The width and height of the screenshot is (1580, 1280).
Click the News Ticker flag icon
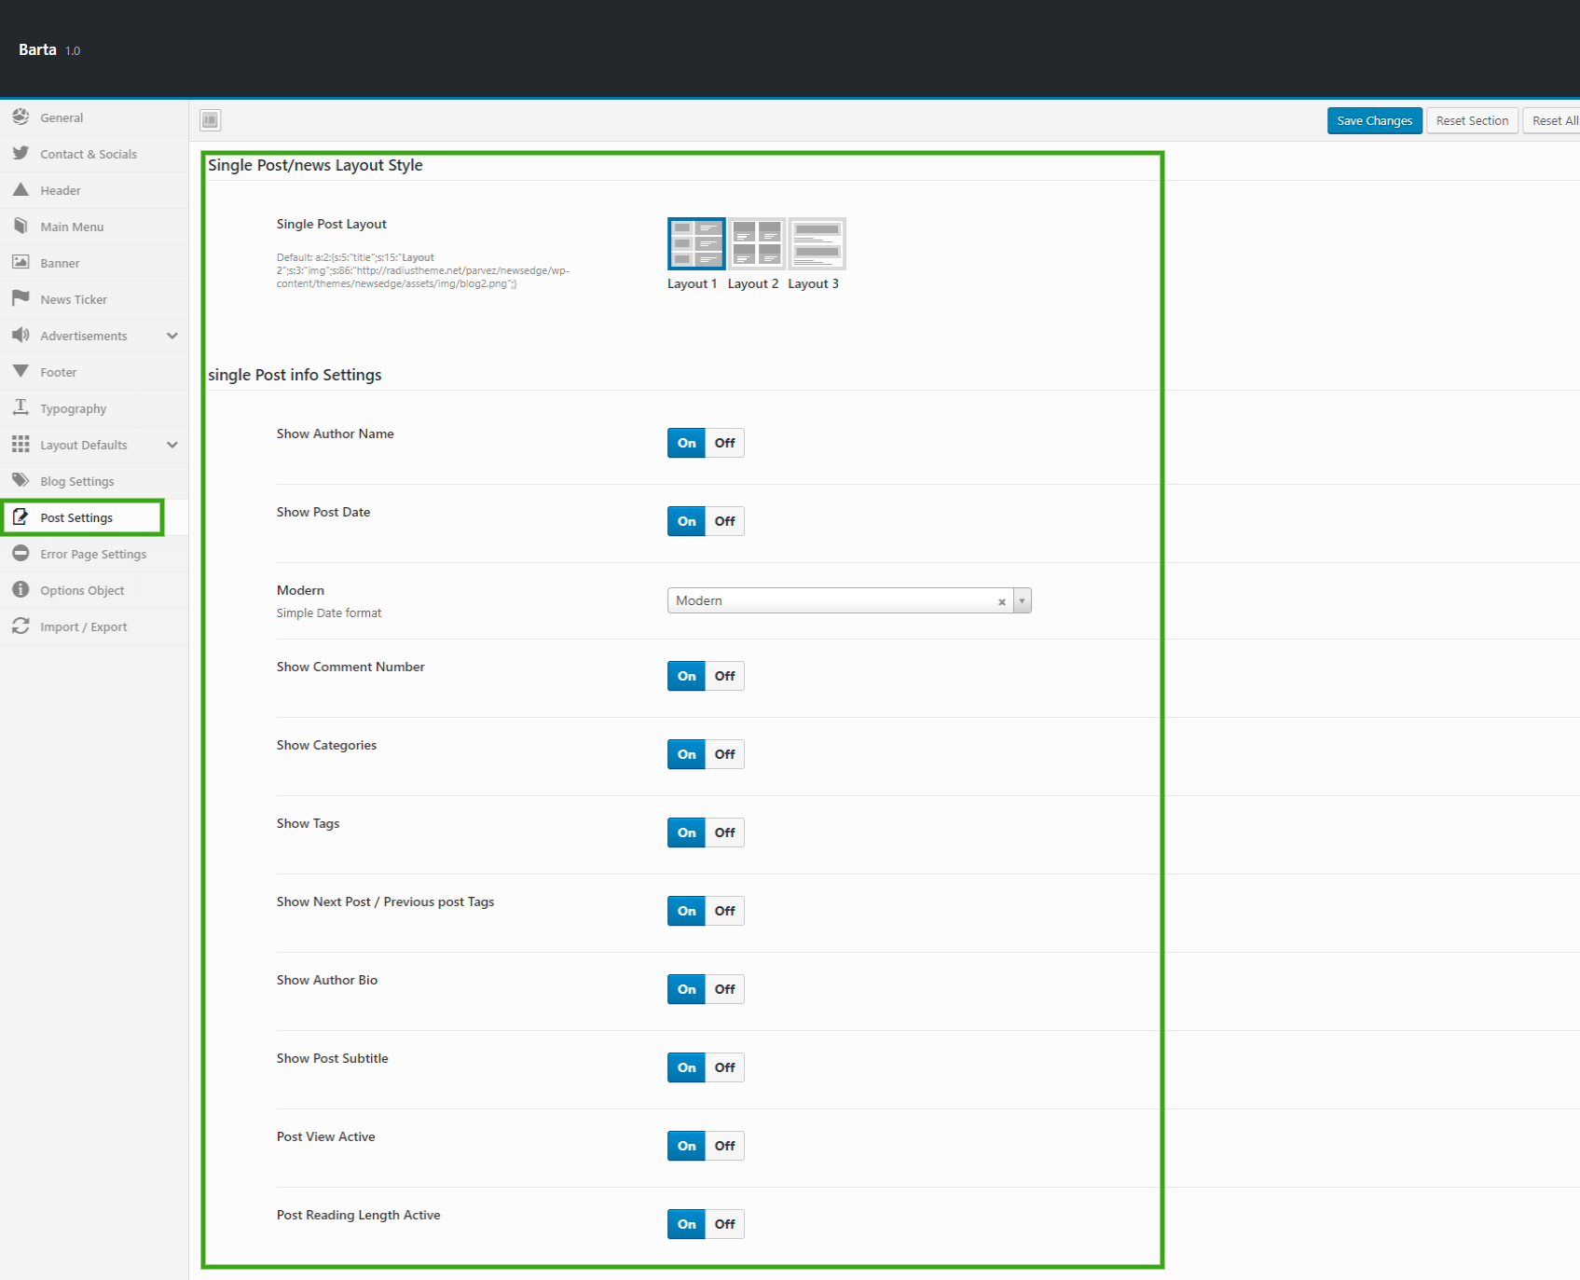(21, 299)
